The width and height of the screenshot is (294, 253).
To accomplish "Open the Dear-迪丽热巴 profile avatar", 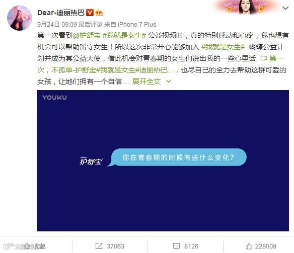I will pyautogui.click(x=20, y=18).
